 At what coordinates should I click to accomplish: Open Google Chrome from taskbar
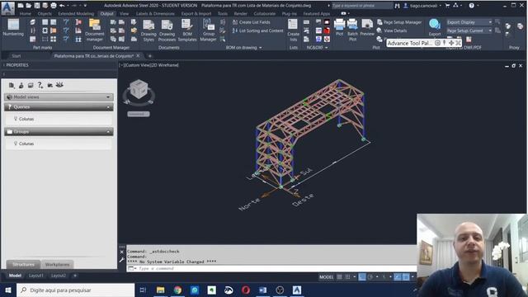pos(177,290)
